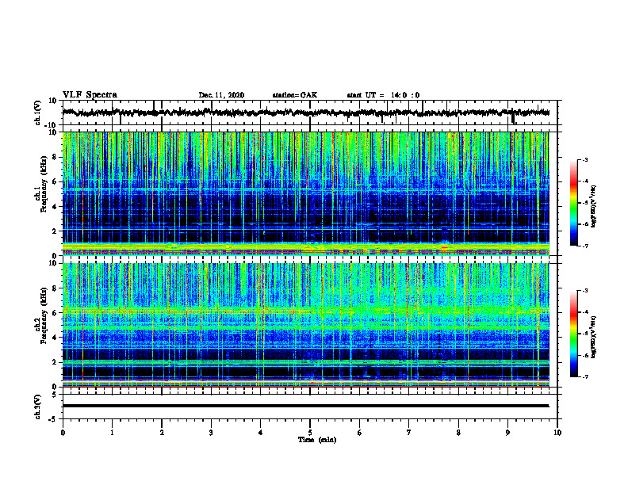
Task: Select the "start UT = 14:0 :0" text
Action: [x=383, y=95]
